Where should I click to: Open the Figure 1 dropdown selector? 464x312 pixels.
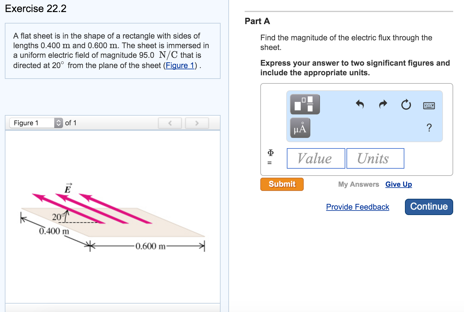[x=36, y=123]
